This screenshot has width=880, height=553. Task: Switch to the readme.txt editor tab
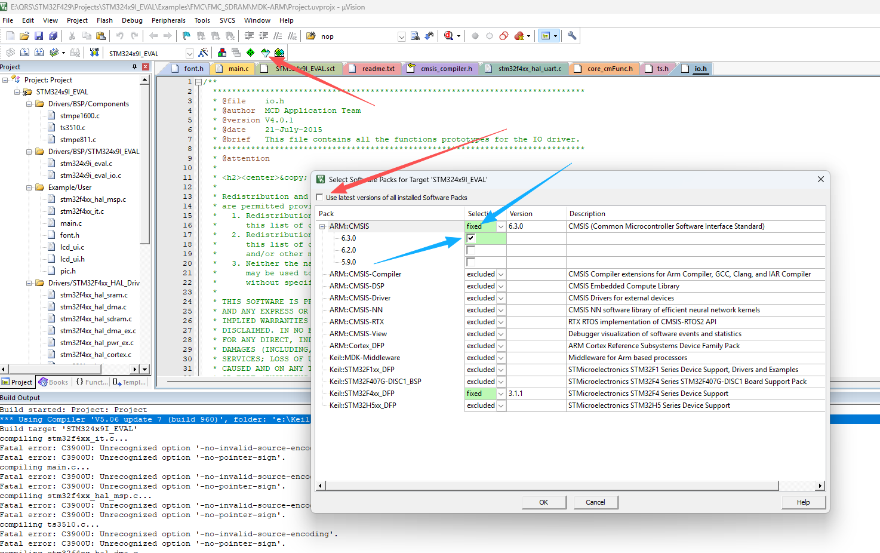(x=373, y=69)
